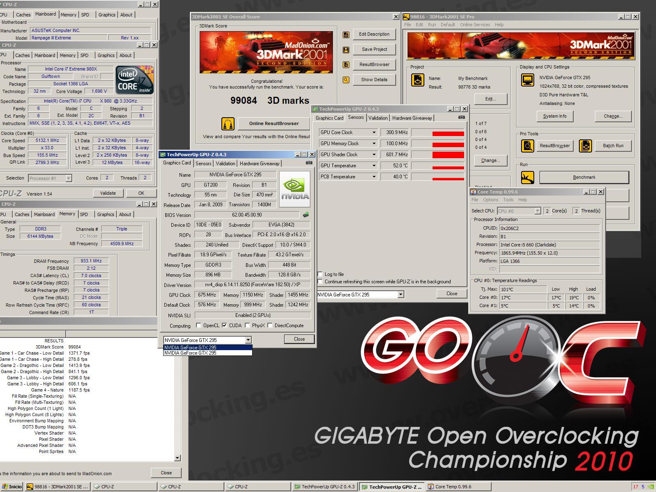The height and width of the screenshot is (492, 656).
Task: Click the Show Details magnifier icon
Action: 346,80
